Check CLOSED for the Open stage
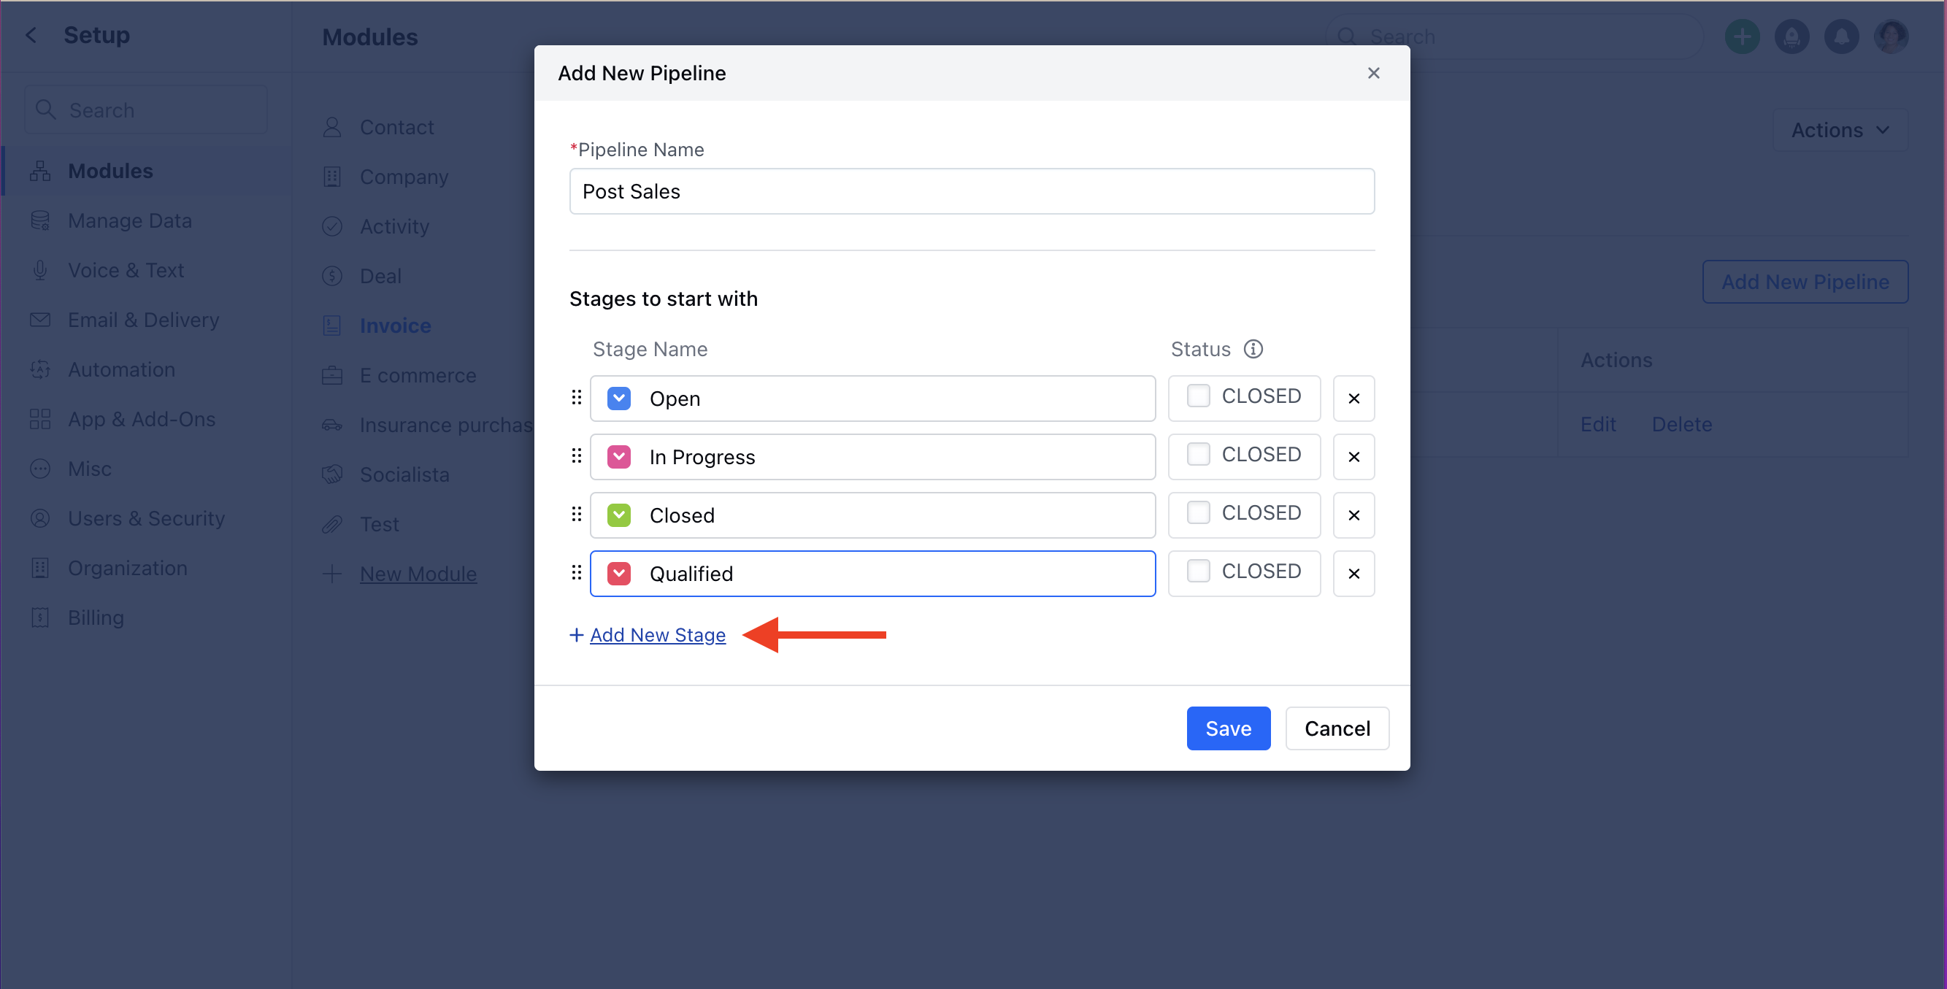1947x989 pixels. (1198, 395)
